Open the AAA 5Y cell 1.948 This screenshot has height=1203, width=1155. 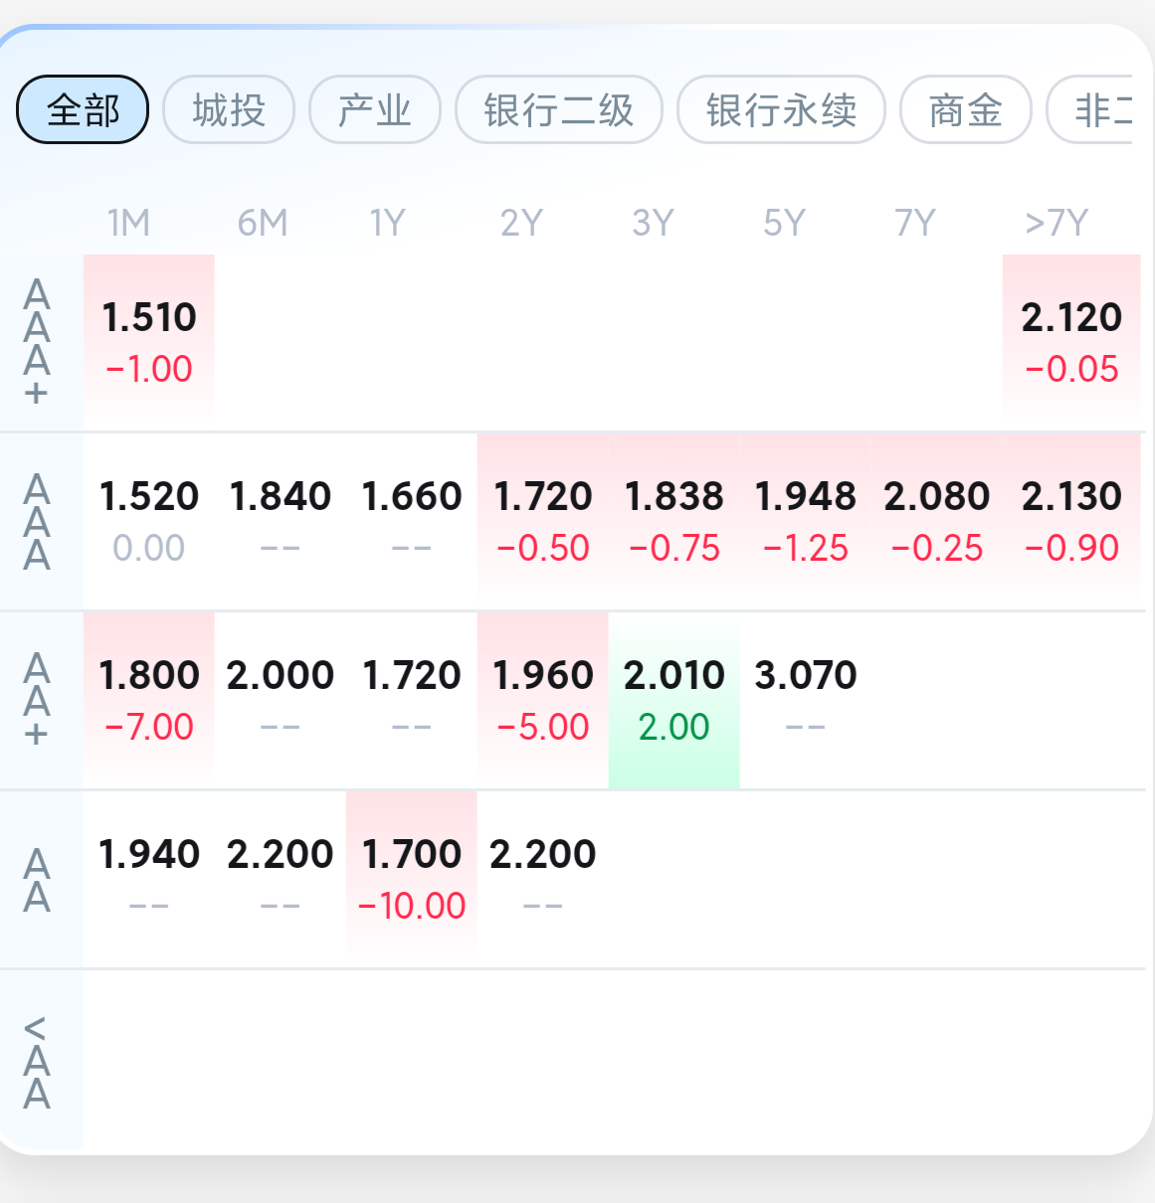806,521
